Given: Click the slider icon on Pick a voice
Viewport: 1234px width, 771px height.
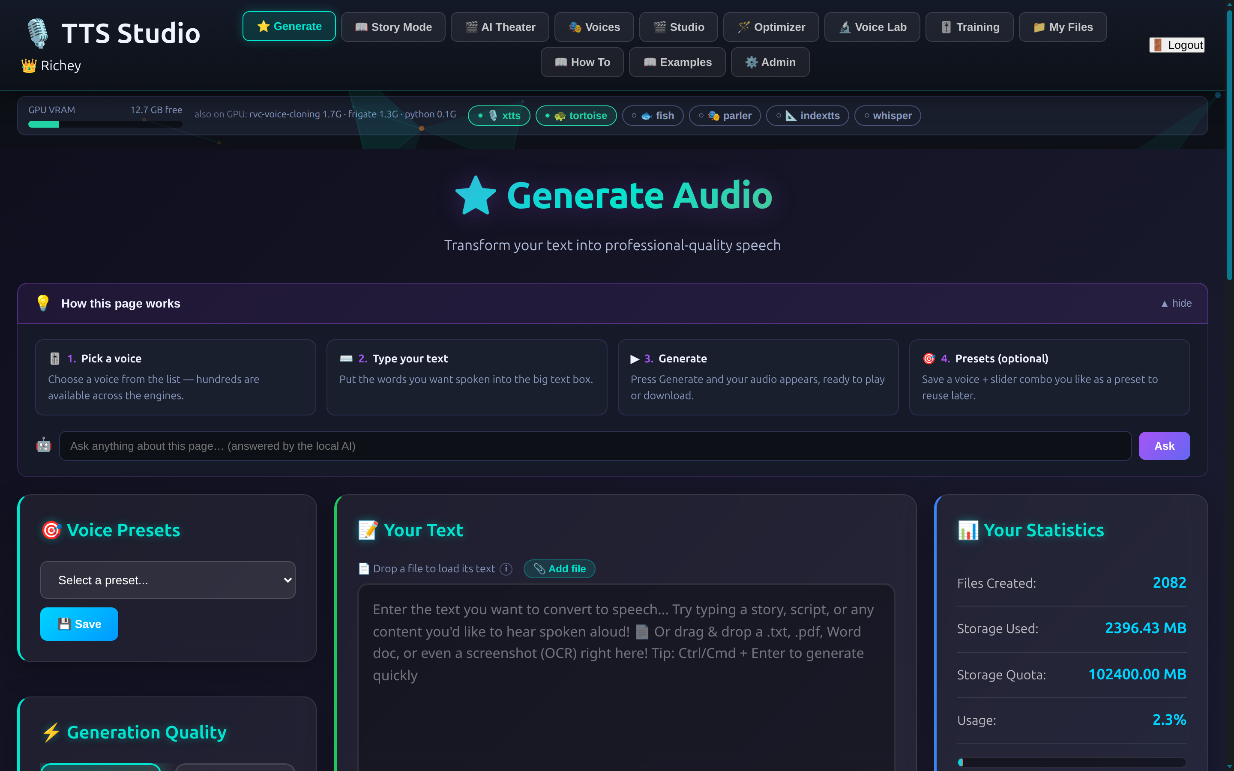Looking at the screenshot, I should point(54,359).
